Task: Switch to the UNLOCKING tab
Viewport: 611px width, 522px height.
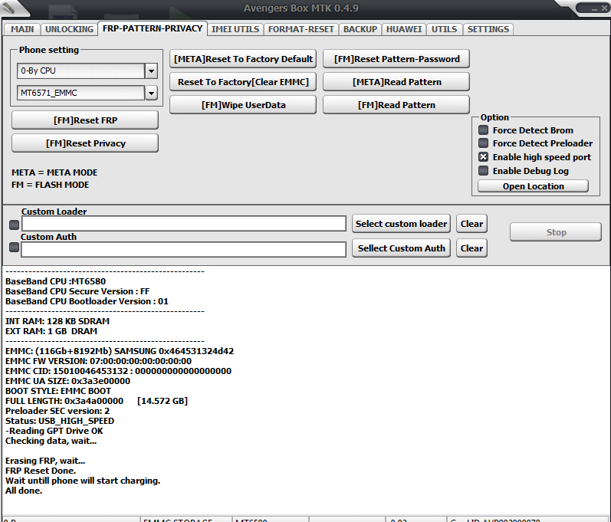Action: [x=69, y=29]
